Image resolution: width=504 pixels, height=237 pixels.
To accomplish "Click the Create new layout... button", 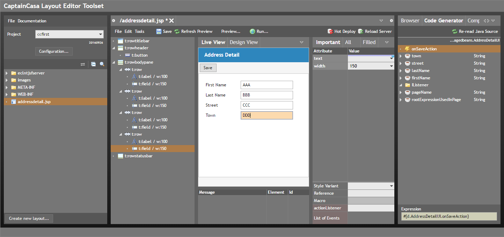I will tap(29, 218).
